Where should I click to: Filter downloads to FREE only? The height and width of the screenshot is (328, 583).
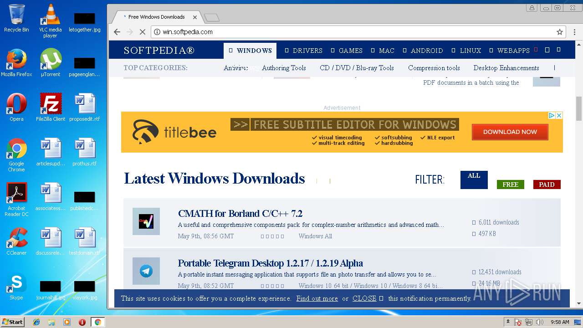coord(511,184)
